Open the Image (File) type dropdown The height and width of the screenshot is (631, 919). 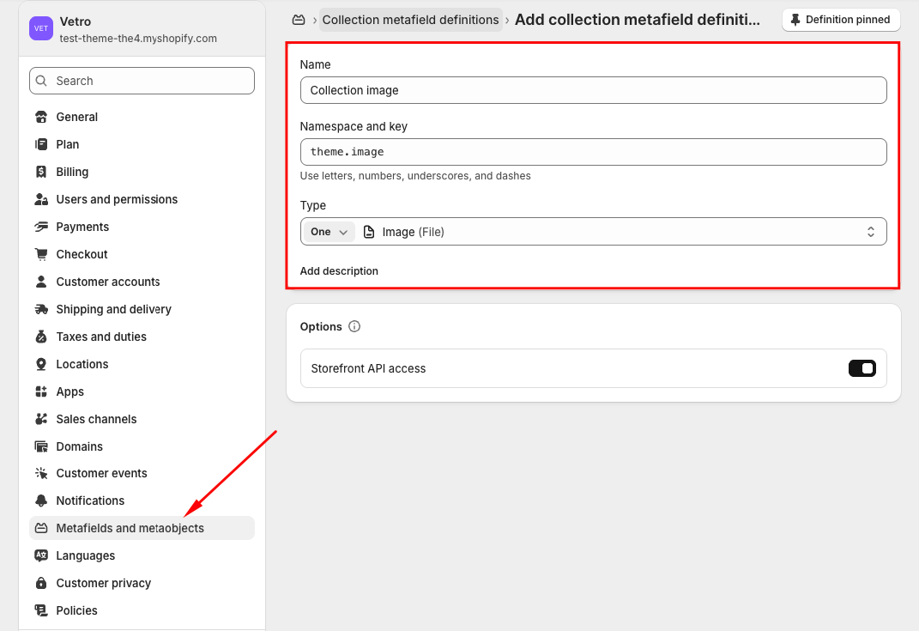618,232
